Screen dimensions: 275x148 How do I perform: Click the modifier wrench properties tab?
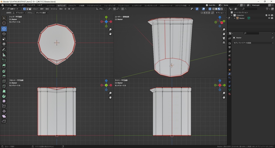[x=230, y=74]
